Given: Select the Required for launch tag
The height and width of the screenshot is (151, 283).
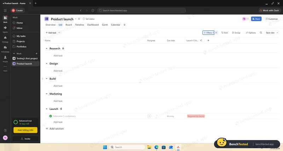Looking at the screenshot, I should point(196,116).
